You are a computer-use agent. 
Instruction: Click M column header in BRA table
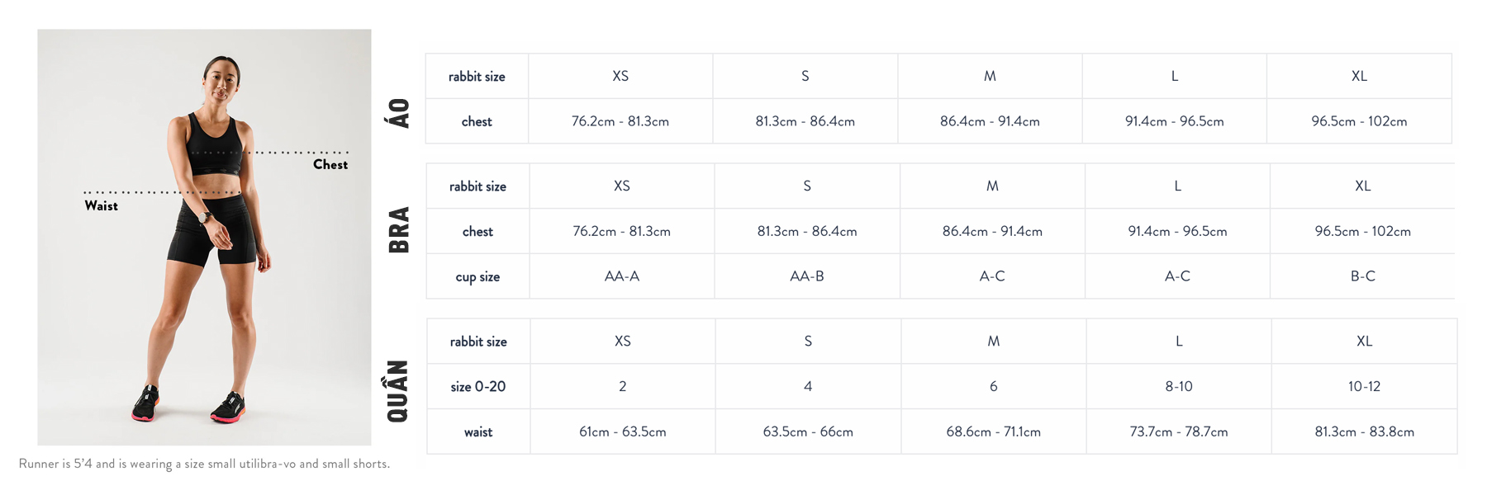click(992, 186)
